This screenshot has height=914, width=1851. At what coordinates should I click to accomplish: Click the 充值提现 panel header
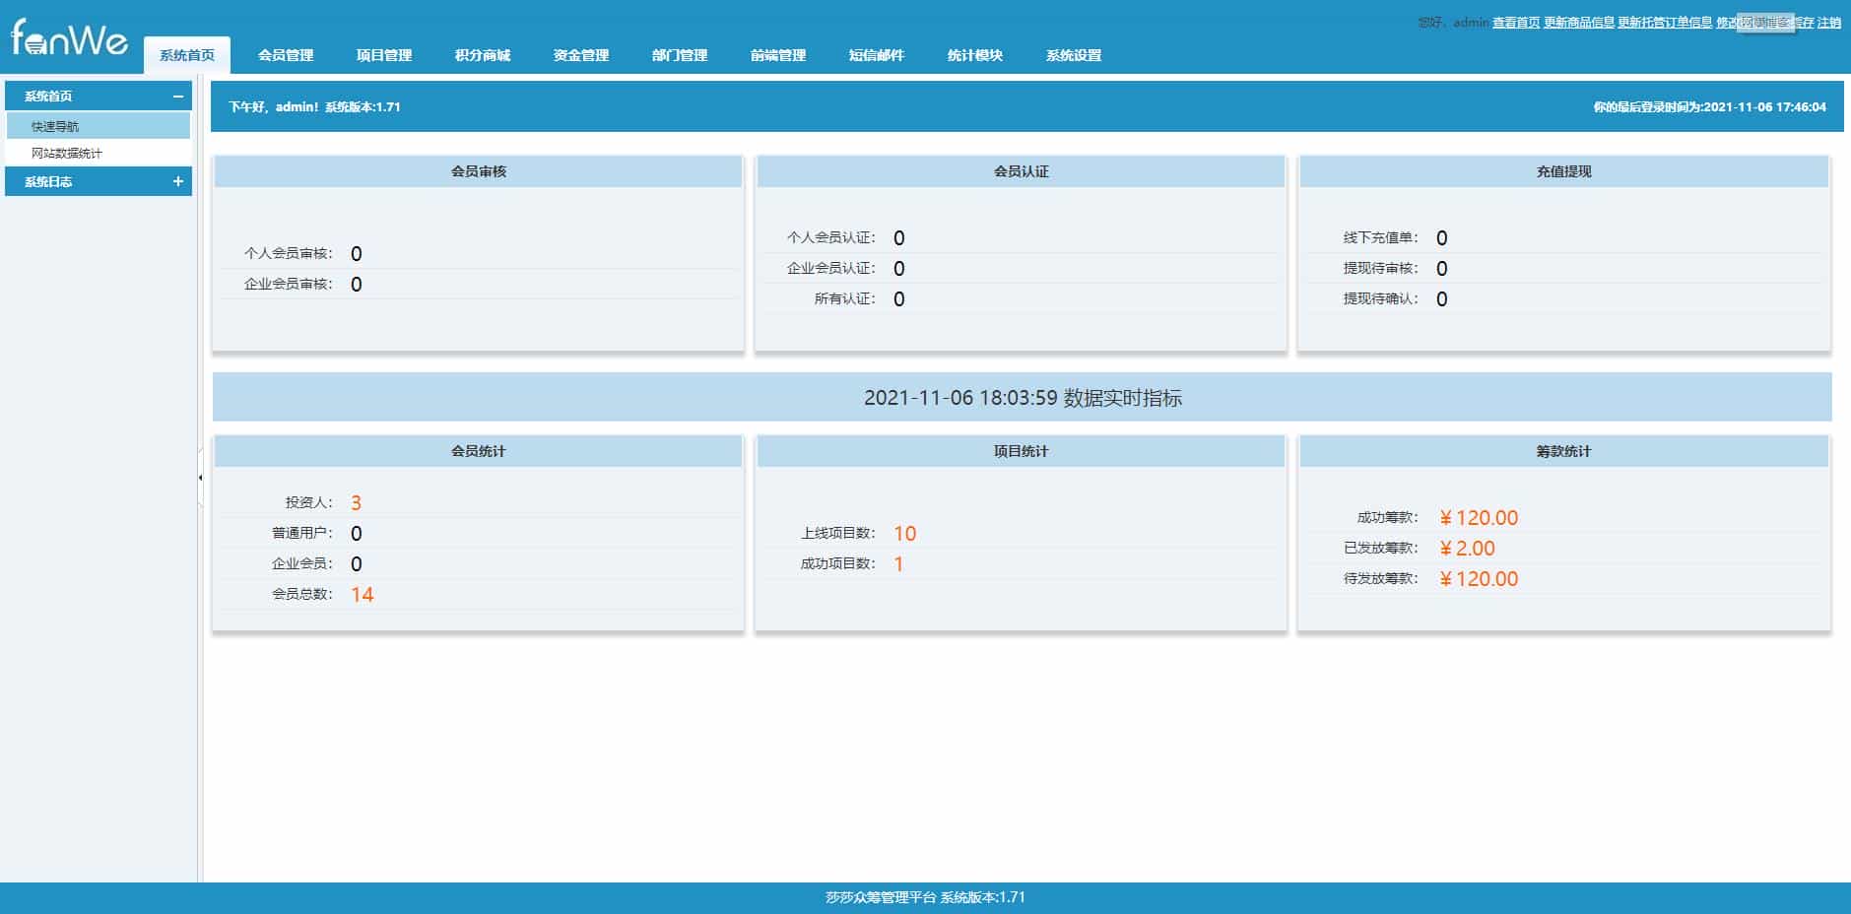(1564, 171)
